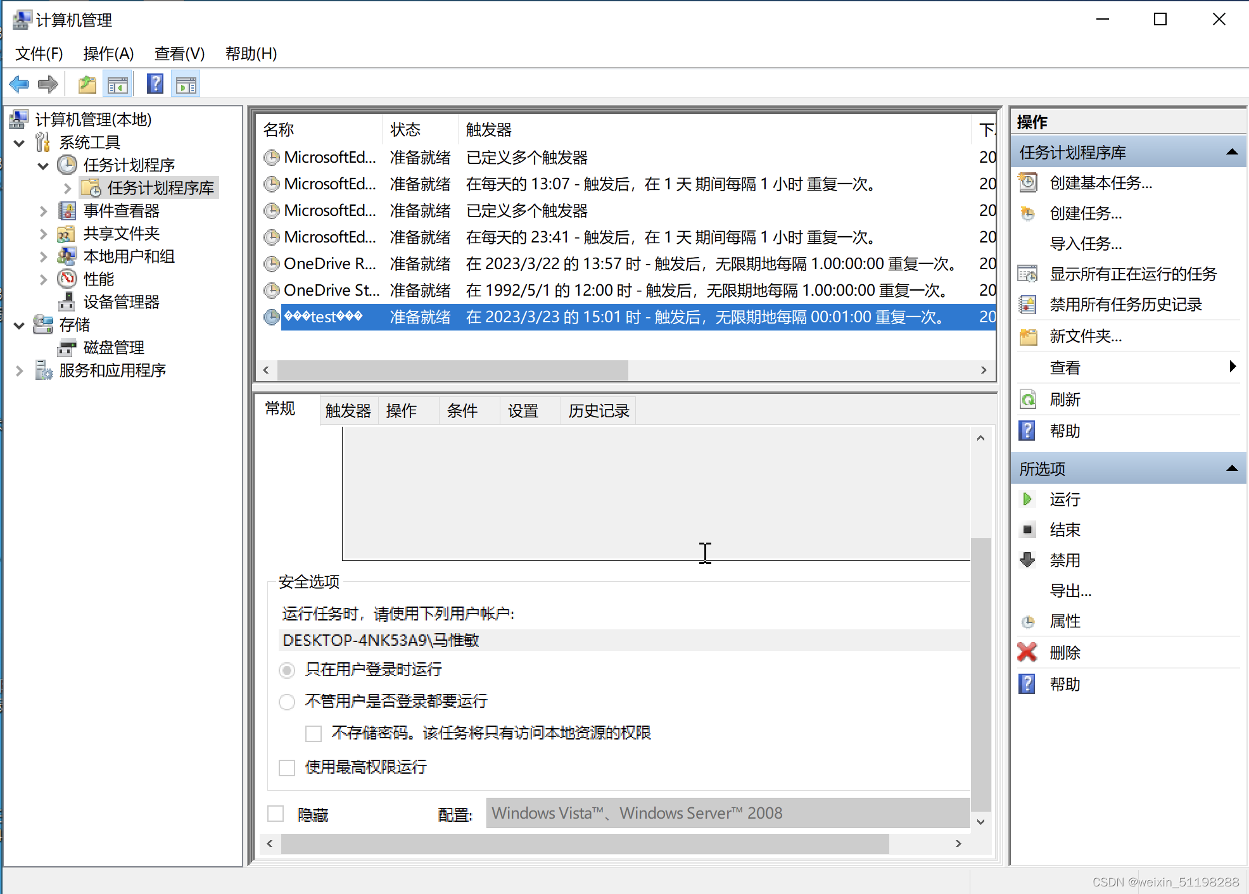Collapse the 存储 tree node

point(20,325)
